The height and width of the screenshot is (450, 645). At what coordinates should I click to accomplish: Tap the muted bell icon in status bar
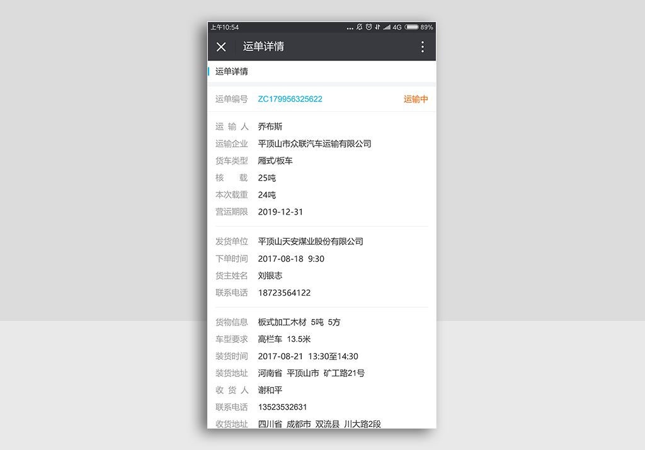tap(359, 27)
